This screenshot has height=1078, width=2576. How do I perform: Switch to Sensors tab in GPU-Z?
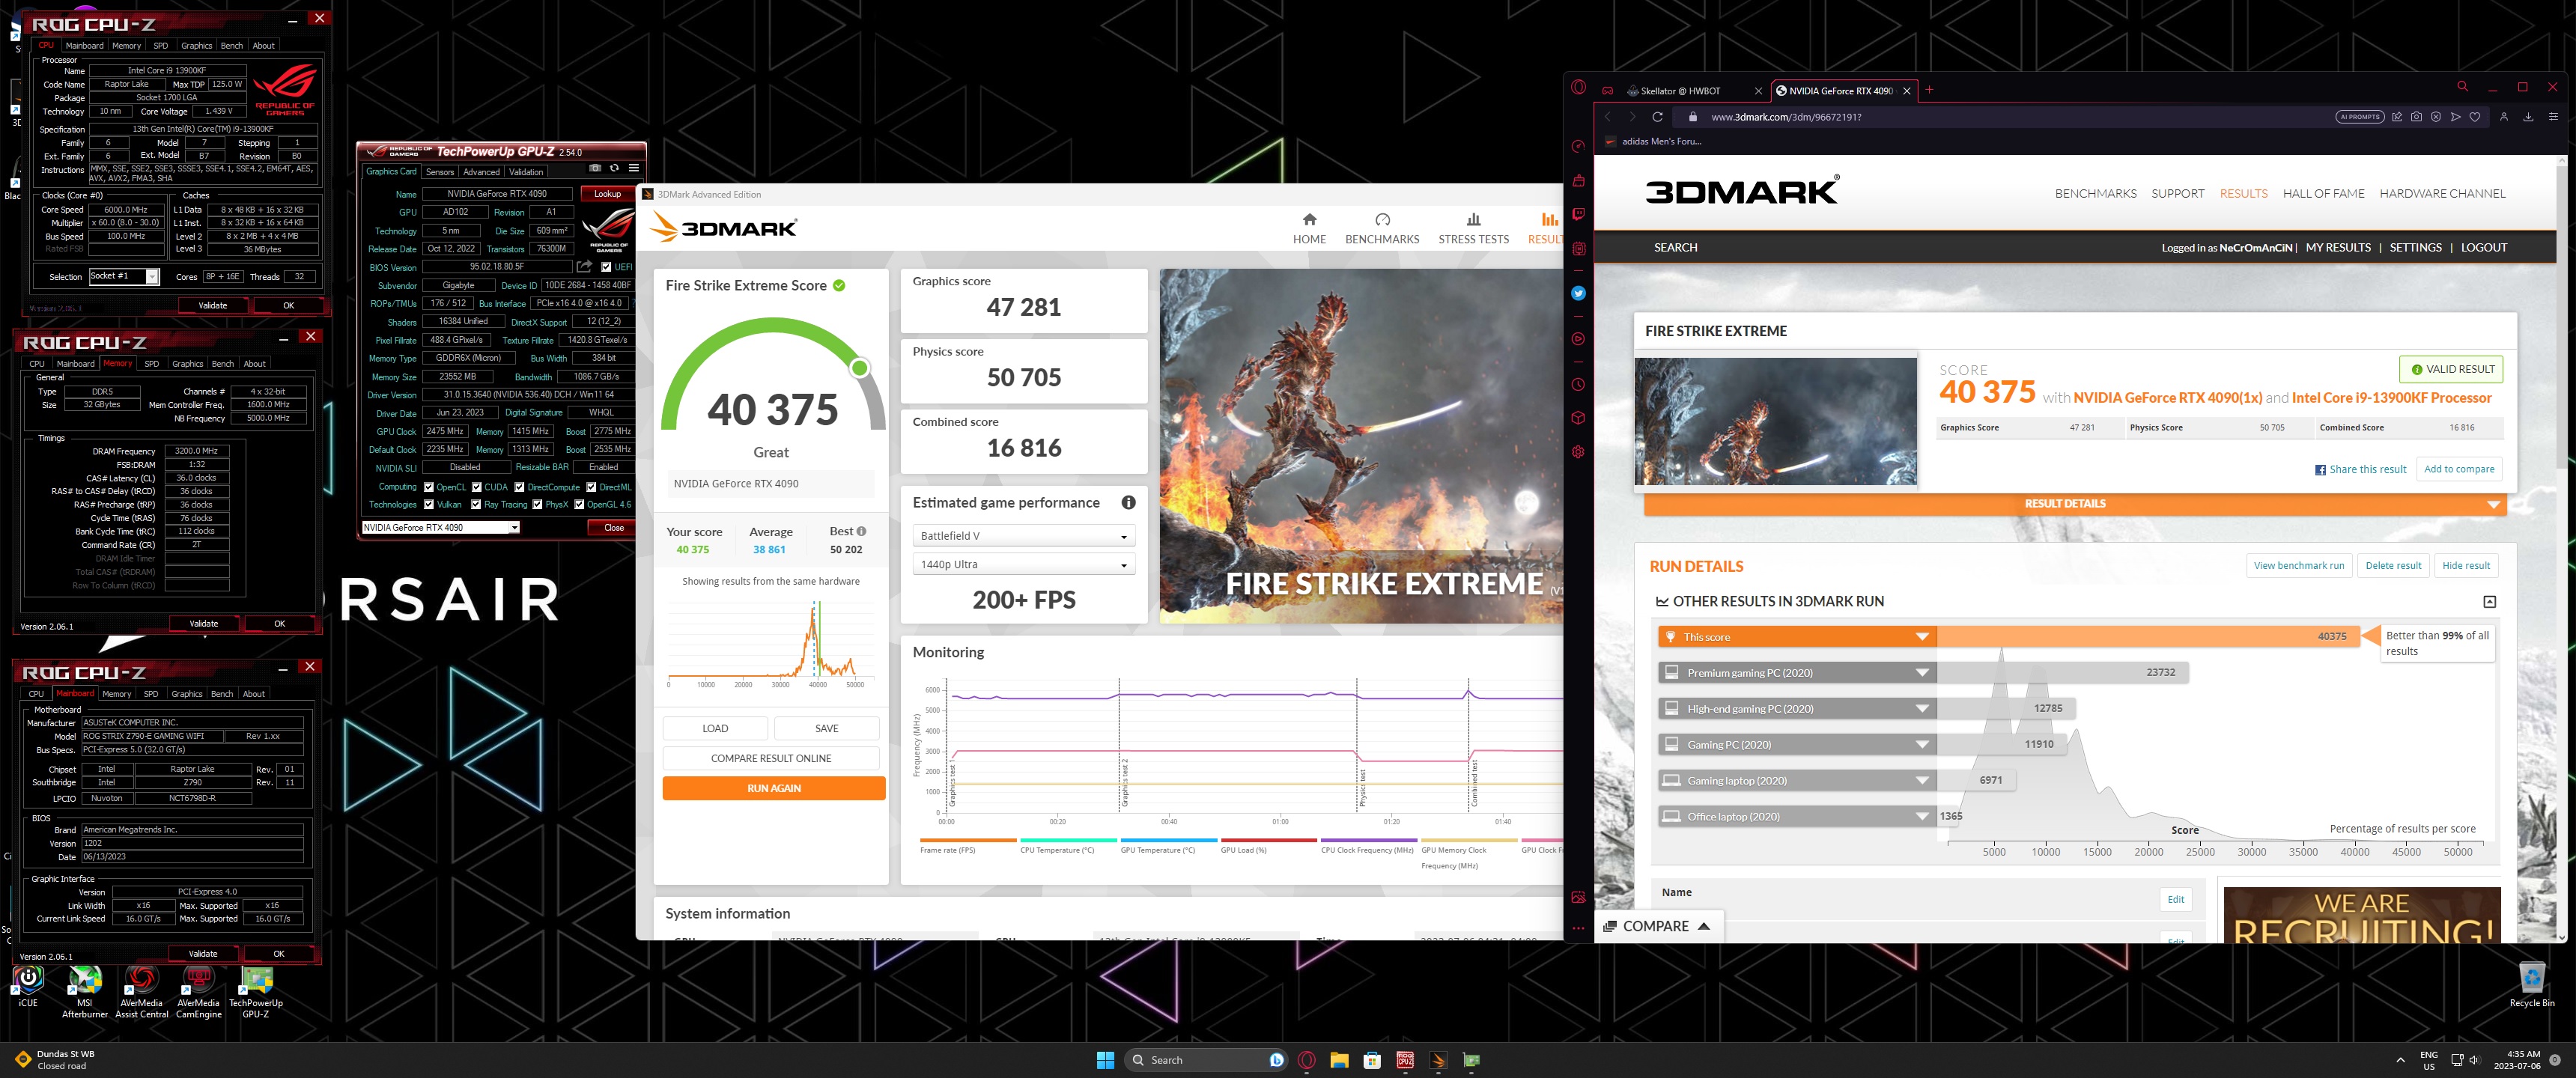(440, 172)
